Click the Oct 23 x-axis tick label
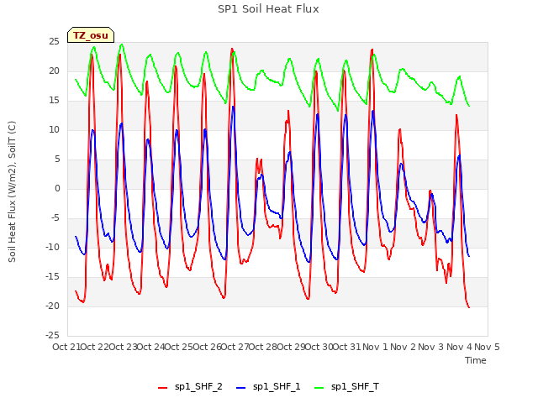 123,347
